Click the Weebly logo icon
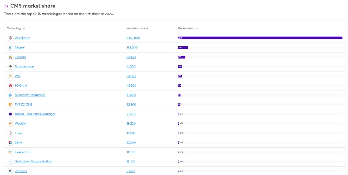Viewport: 348px width, 175px height. pyautogui.click(x=10, y=124)
